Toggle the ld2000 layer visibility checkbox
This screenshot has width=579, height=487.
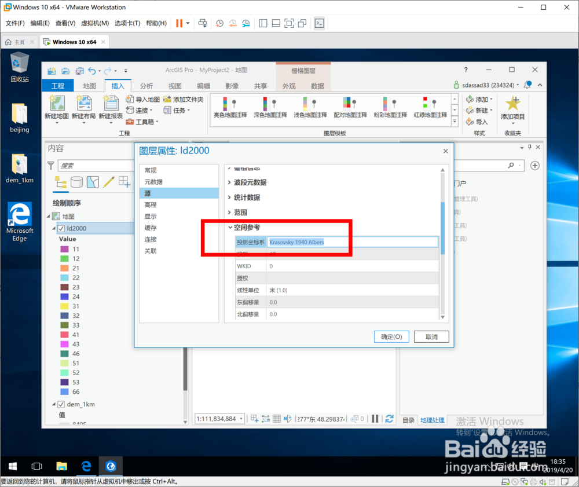61,228
